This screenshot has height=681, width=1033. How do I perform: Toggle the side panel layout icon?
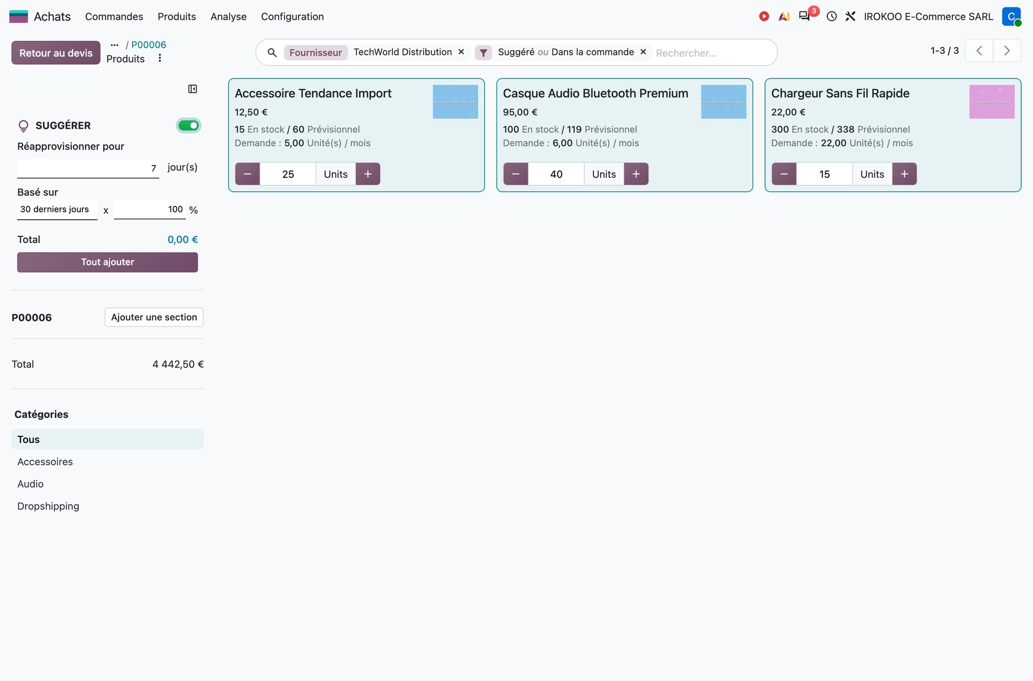[x=193, y=89]
